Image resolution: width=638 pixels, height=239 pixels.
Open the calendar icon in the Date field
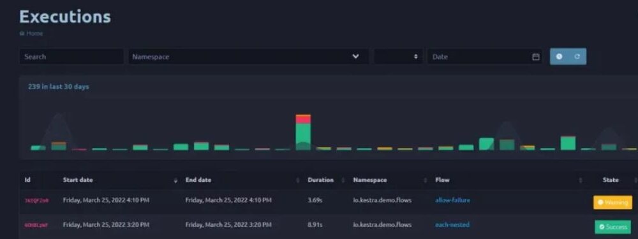536,57
